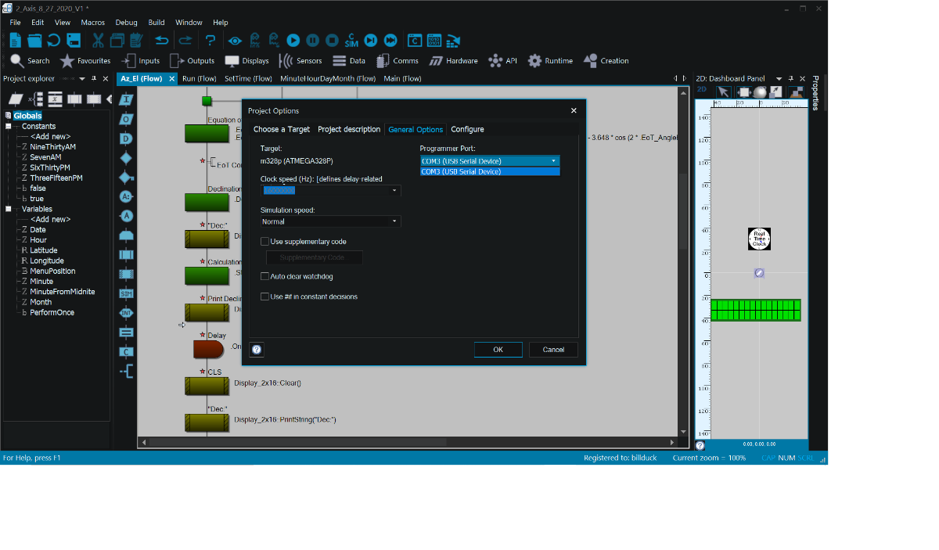This screenshot has width=939, height=550.
Task: Click the Step Into icon in toolbar
Action: (371, 41)
